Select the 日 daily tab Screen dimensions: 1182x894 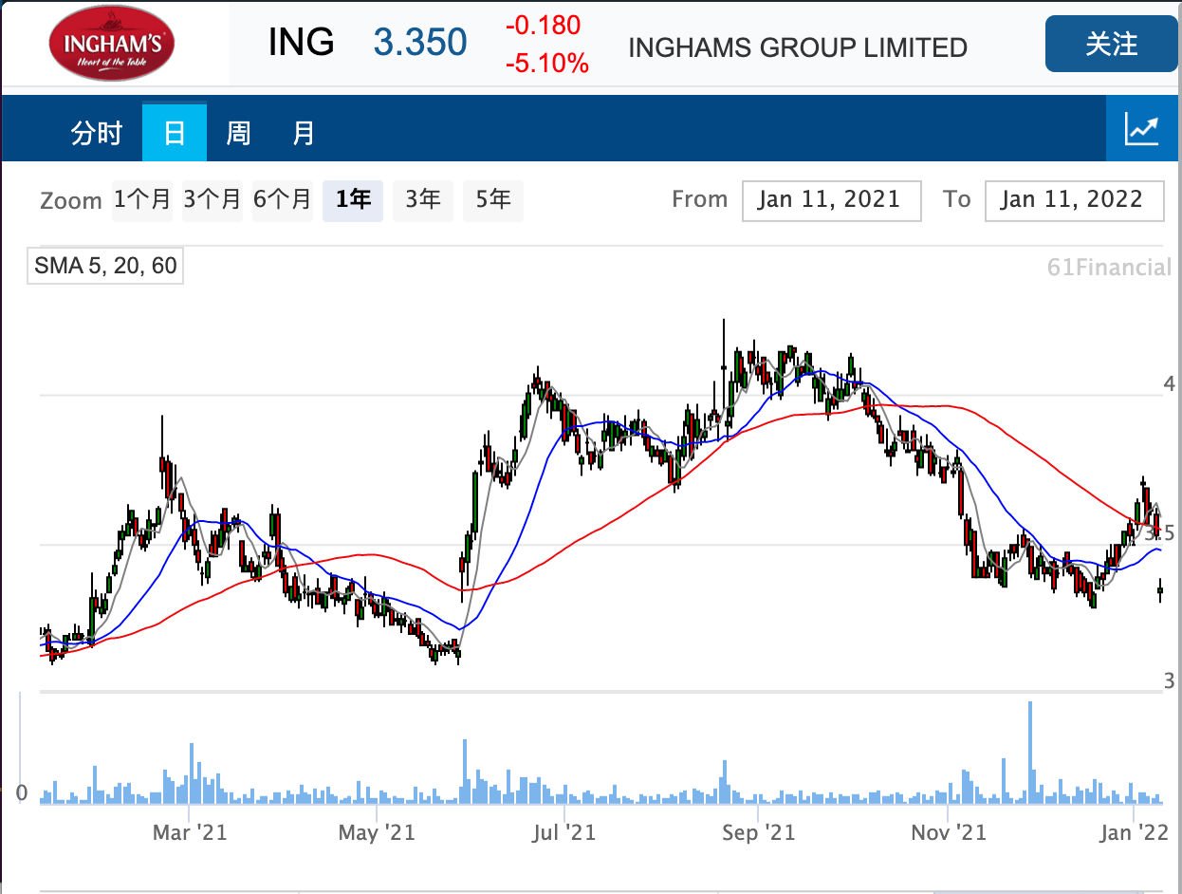click(175, 133)
